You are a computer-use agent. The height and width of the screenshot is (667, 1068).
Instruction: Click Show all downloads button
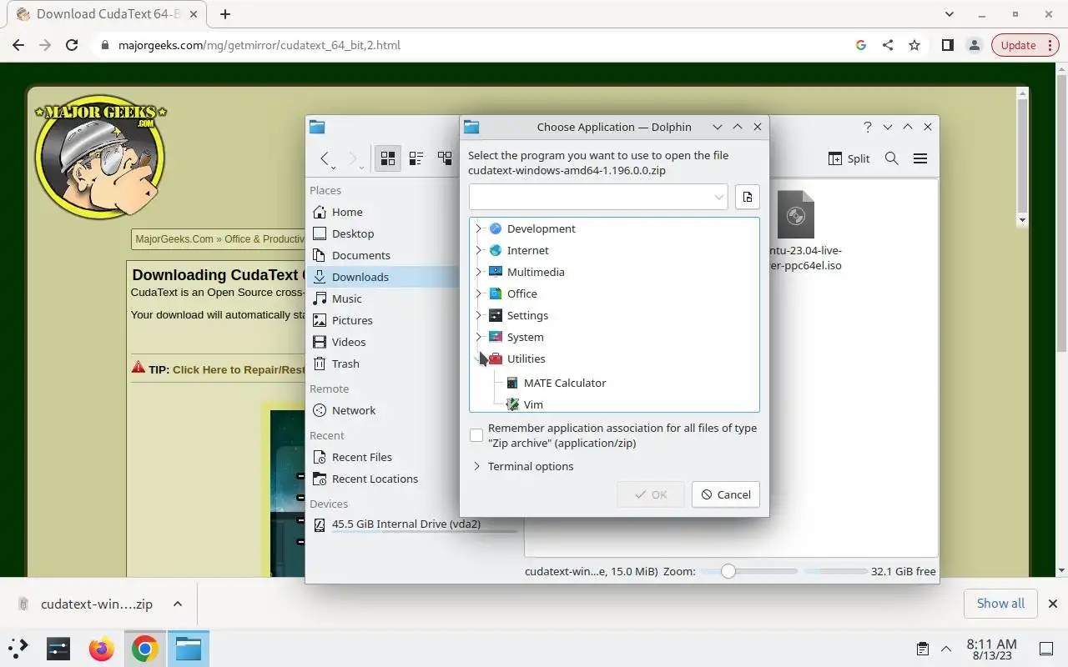pos(1000,604)
